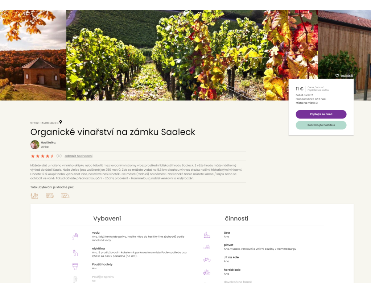Image resolution: width=371 pixels, height=283 pixels.
Task: Click the tent camping suitability icon
Action: coord(34,196)
